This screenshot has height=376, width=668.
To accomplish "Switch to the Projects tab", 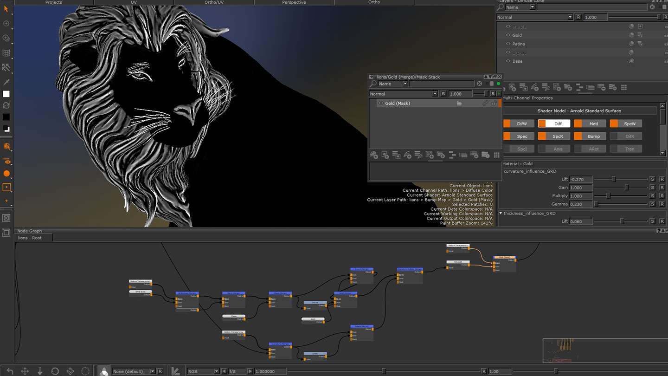I will 54,2.
